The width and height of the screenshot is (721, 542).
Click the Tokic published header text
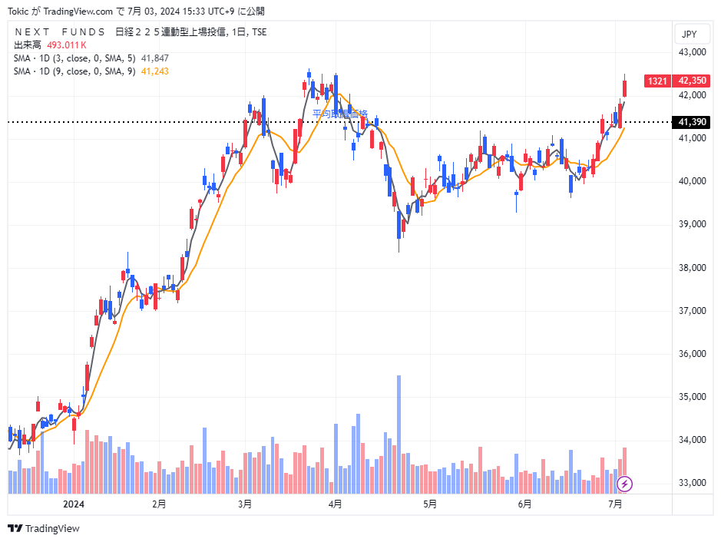(x=136, y=11)
